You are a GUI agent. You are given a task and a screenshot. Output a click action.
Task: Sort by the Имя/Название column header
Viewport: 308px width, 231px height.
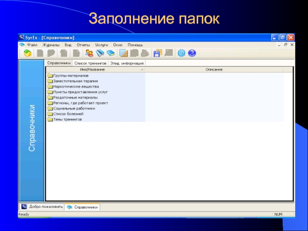point(92,70)
